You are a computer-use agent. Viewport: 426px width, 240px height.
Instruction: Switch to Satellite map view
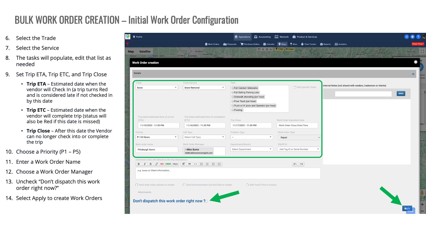point(145,51)
